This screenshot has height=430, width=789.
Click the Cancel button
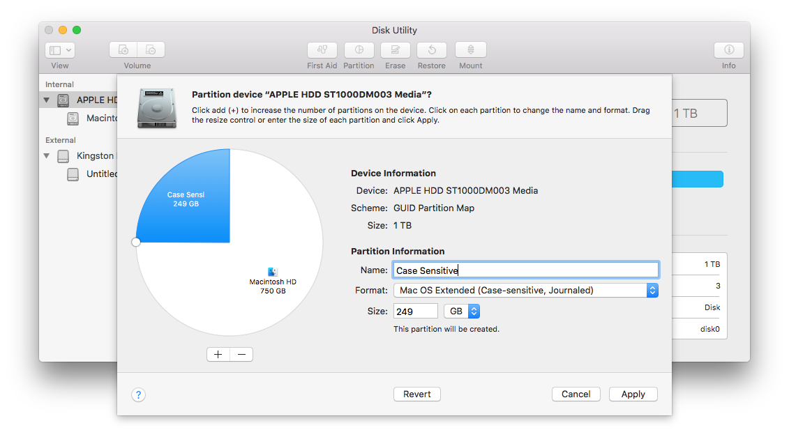[x=576, y=394]
